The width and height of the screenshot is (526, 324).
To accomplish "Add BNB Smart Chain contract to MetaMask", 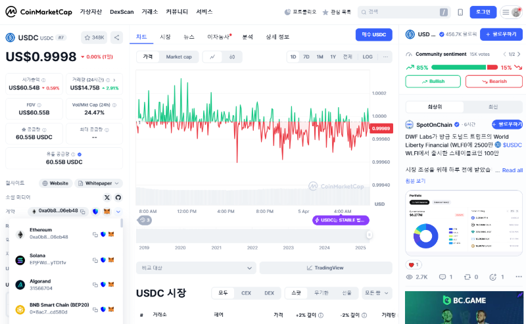I will [111, 309].
